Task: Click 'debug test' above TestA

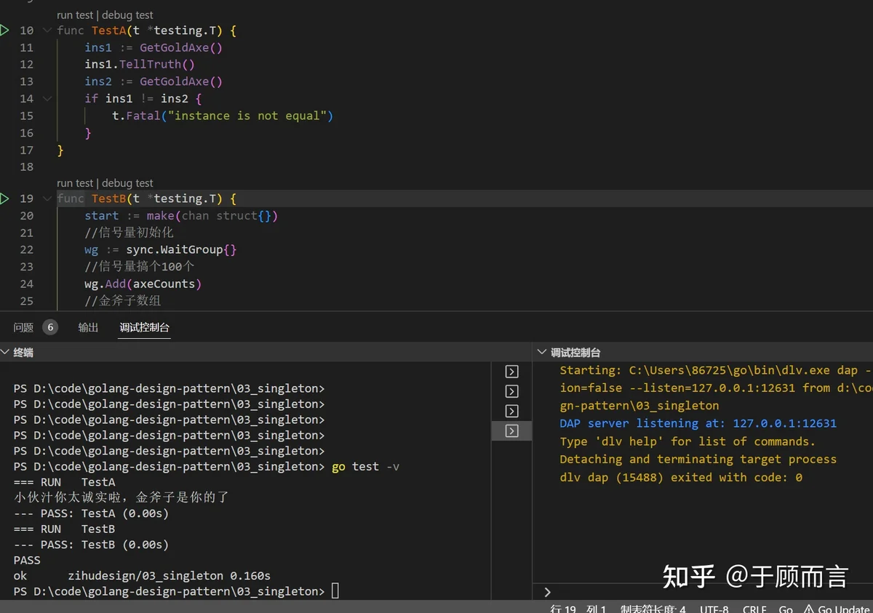Action: [x=127, y=15]
